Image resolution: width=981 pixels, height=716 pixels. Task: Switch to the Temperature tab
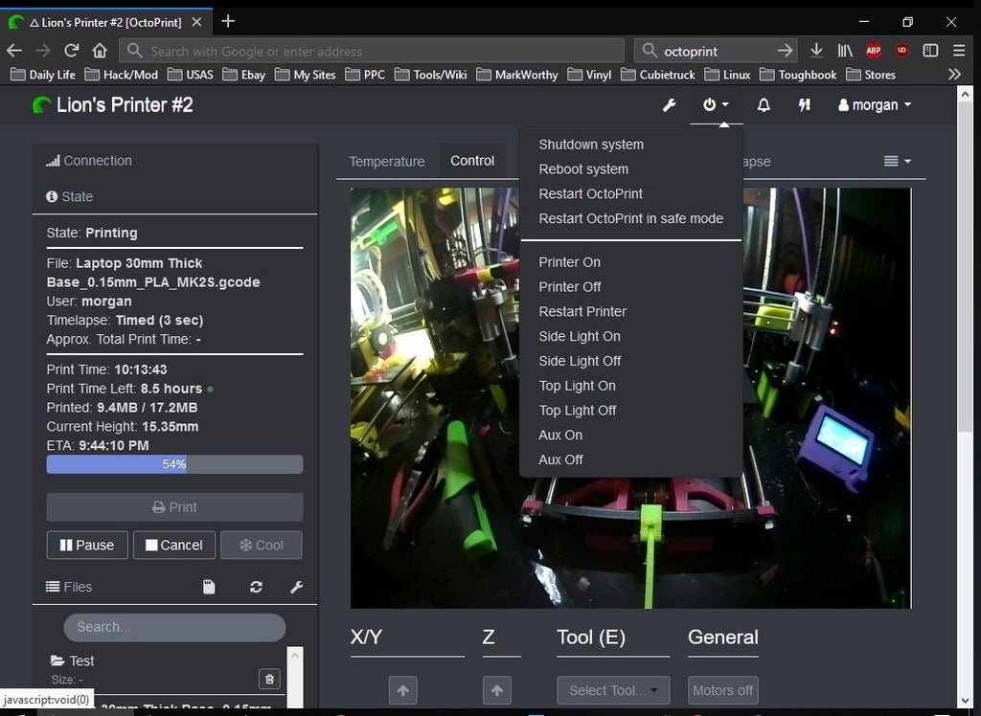click(x=387, y=161)
